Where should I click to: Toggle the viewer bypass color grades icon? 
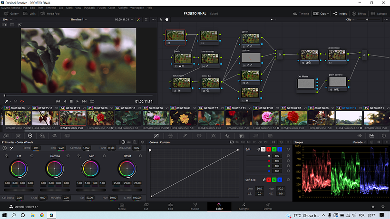click(138, 19)
